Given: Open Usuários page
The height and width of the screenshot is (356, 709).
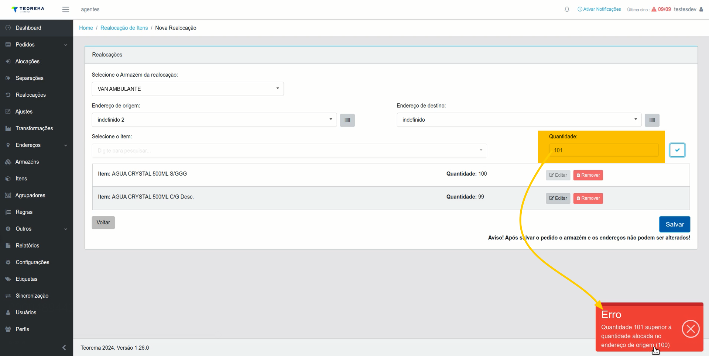Looking at the screenshot, I should pyautogui.click(x=37, y=312).
